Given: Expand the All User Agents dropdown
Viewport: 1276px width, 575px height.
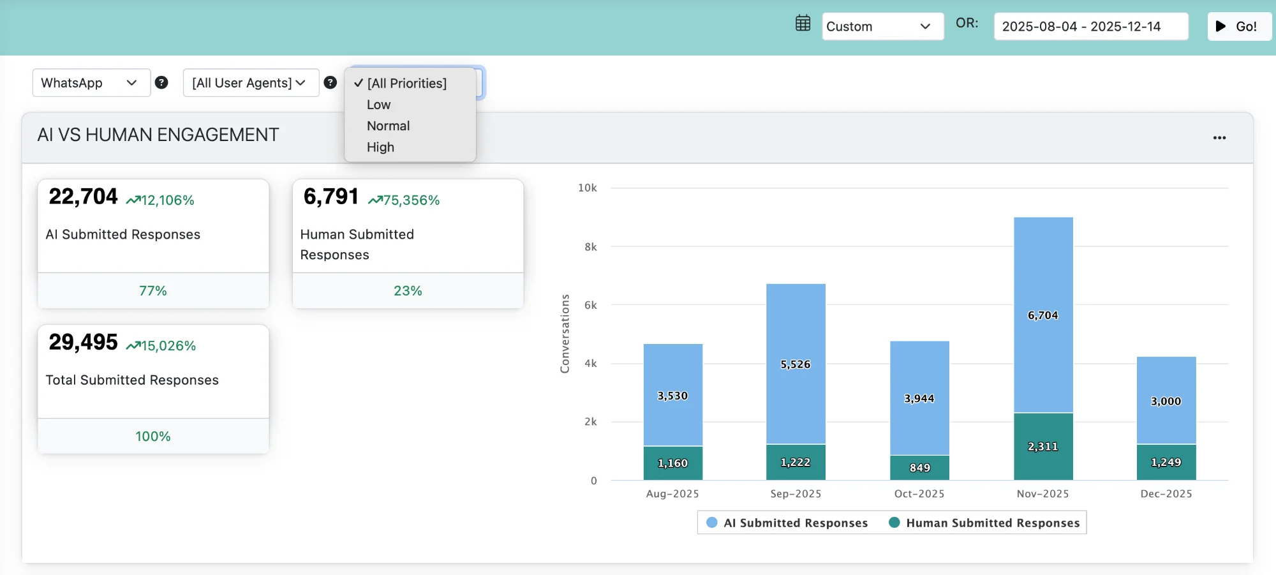Looking at the screenshot, I should (250, 83).
